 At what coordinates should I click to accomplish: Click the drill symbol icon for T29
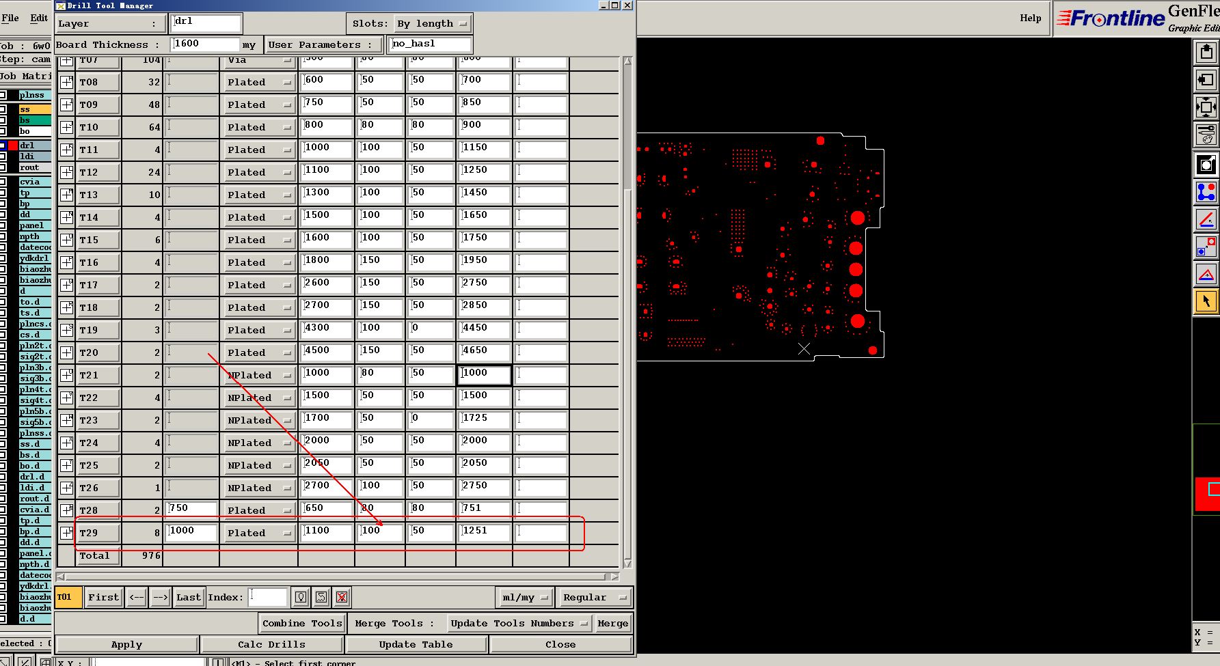(x=66, y=533)
